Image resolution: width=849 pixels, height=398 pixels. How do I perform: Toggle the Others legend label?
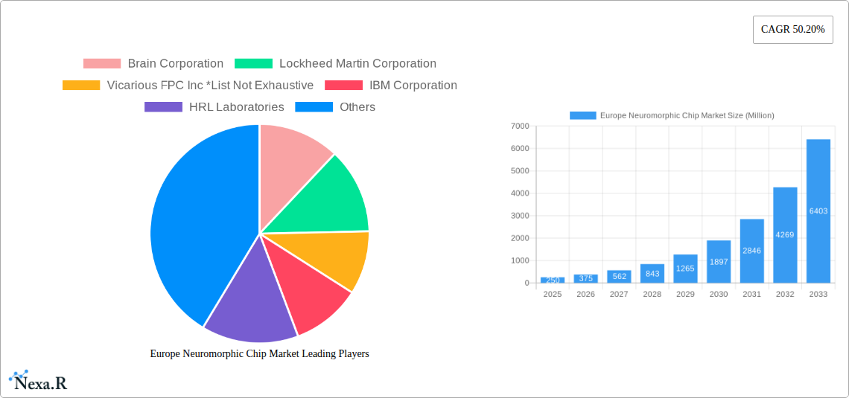[x=357, y=107]
